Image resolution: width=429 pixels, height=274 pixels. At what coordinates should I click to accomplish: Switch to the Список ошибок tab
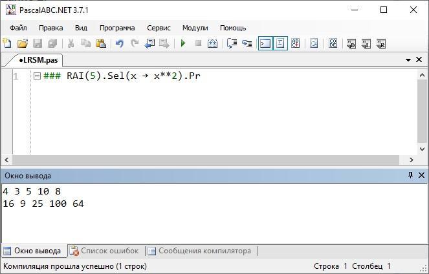[x=105, y=251]
